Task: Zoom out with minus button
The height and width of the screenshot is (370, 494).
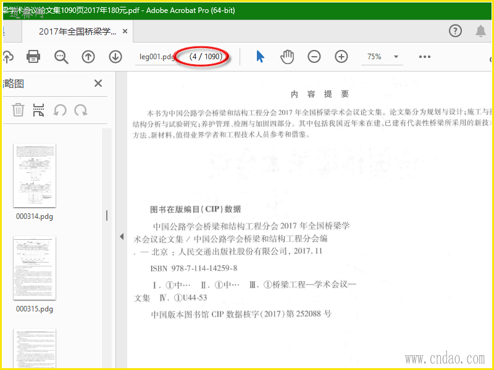Action: coord(314,57)
